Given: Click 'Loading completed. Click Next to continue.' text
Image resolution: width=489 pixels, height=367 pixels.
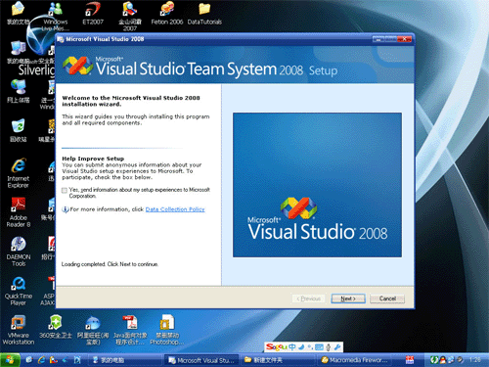Looking at the screenshot, I should point(110,264).
